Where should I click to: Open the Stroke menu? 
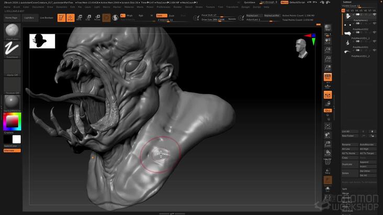199,7
